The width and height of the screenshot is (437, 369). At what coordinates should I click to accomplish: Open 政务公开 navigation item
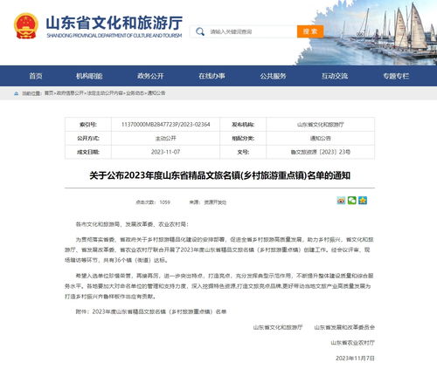point(150,76)
